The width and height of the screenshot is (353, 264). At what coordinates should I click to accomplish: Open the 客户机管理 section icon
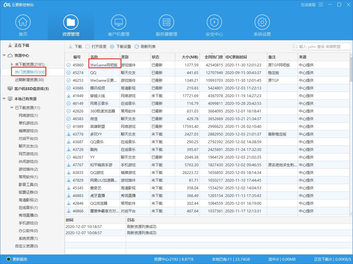pyautogui.click(x=118, y=22)
